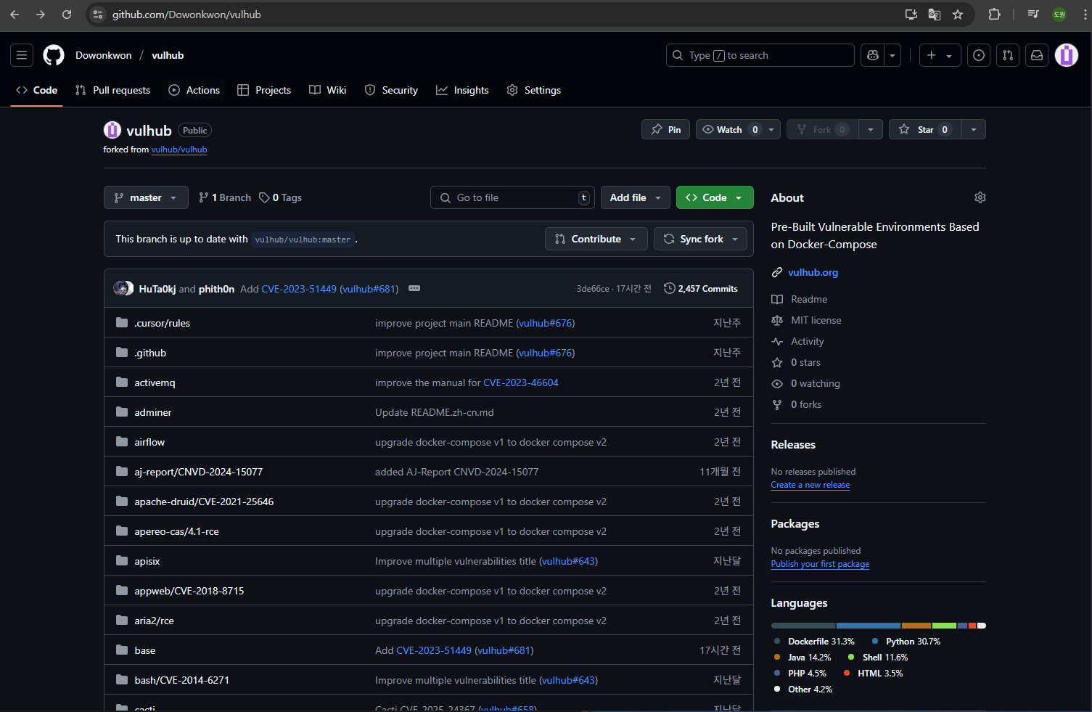
Task: Open Pull requests icon in header
Action: pyautogui.click(x=1008, y=55)
